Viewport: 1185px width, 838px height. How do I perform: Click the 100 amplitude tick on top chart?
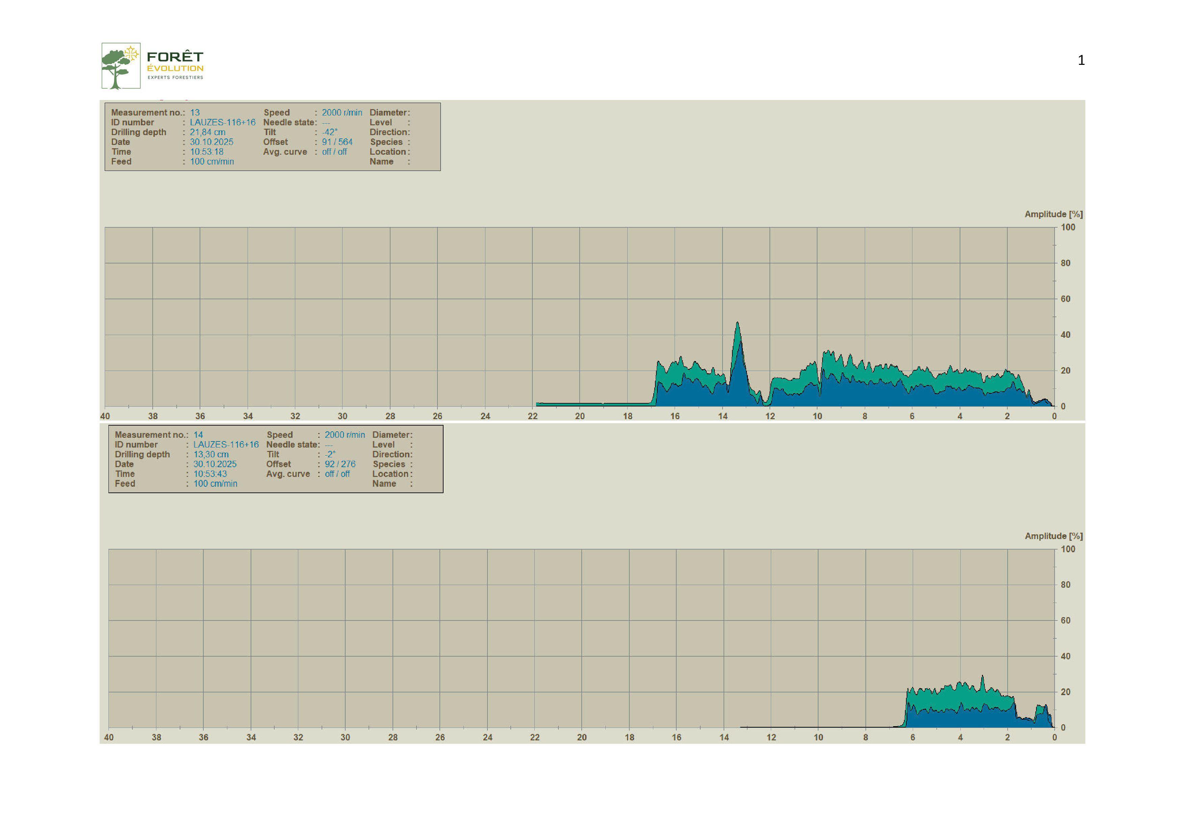click(x=1068, y=228)
